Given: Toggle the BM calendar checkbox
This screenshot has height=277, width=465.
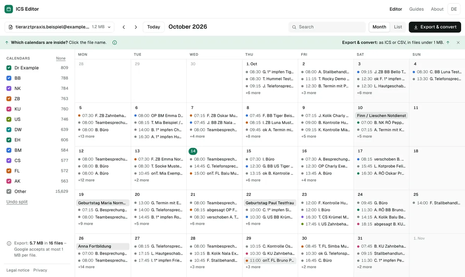Looking at the screenshot, I should pyautogui.click(x=9, y=150).
